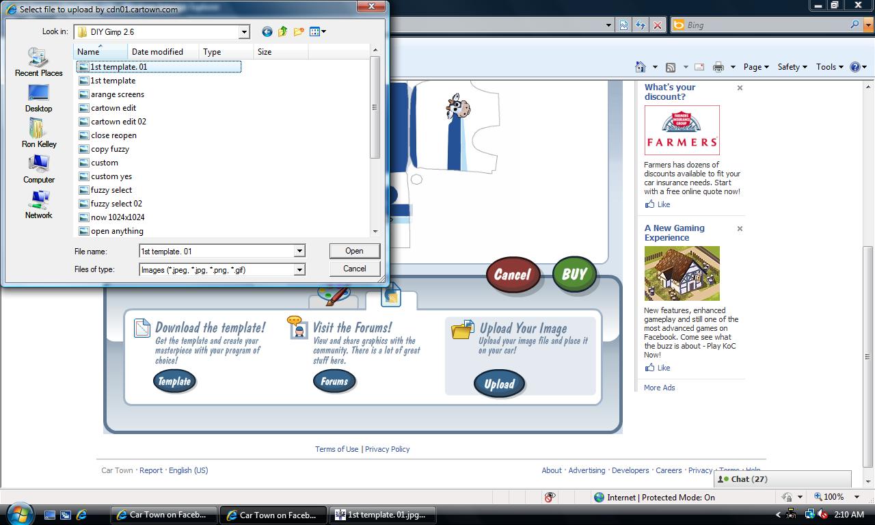Image resolution: width=875 pixels, height=525 pixels.
Task: Click the browser Home icon
Action: point(641,67)
